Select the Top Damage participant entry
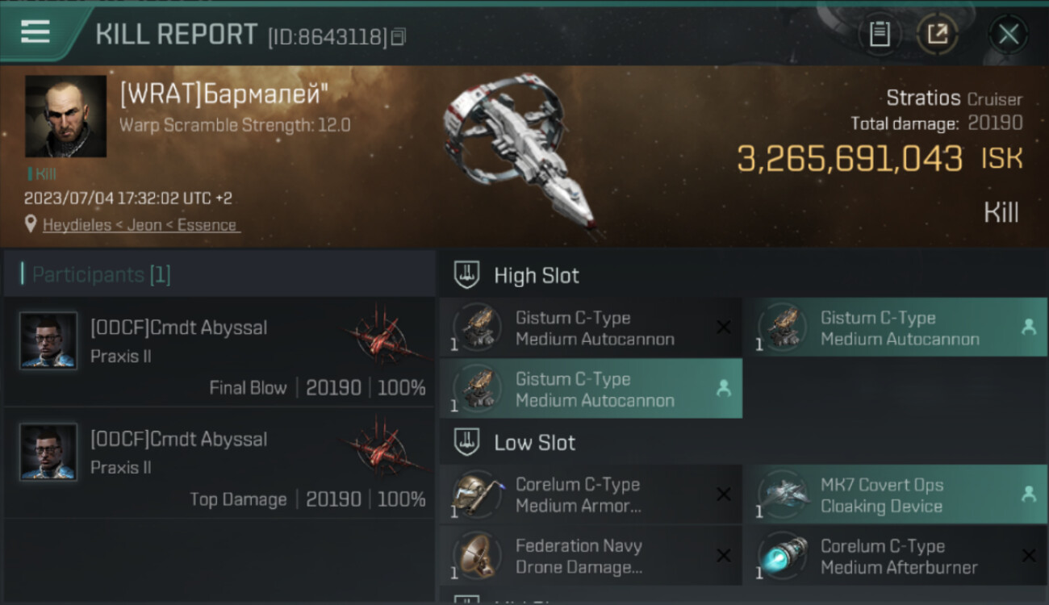This screenshot has height=605, width=1049. tap(219, 463)
